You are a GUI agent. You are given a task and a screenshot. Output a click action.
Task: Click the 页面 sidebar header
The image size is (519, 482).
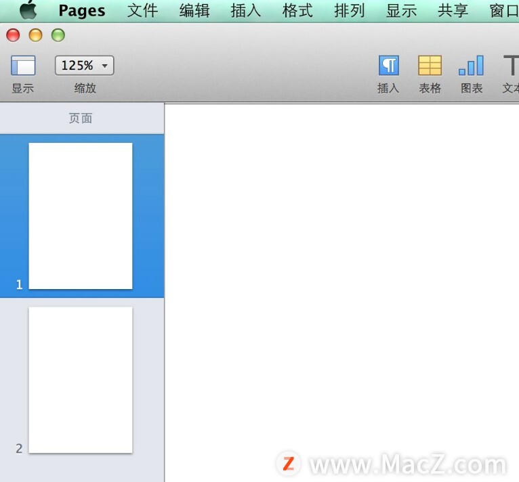tap(81, 118)
